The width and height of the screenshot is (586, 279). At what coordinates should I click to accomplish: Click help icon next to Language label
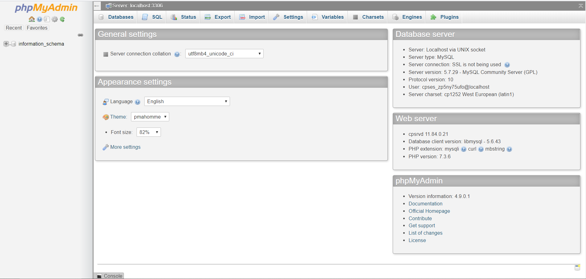(137, 102)
